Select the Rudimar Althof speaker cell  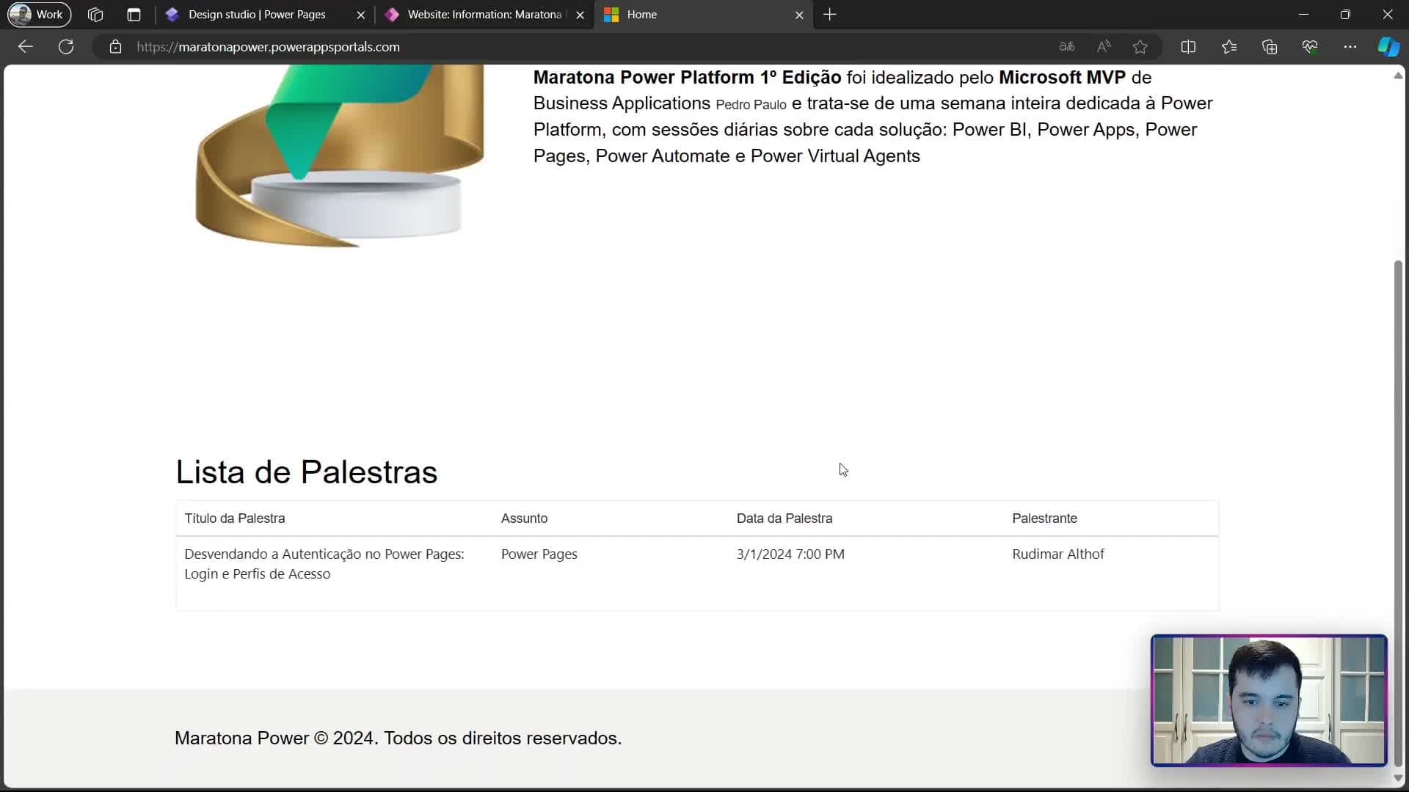click(x=1058, y=554)
